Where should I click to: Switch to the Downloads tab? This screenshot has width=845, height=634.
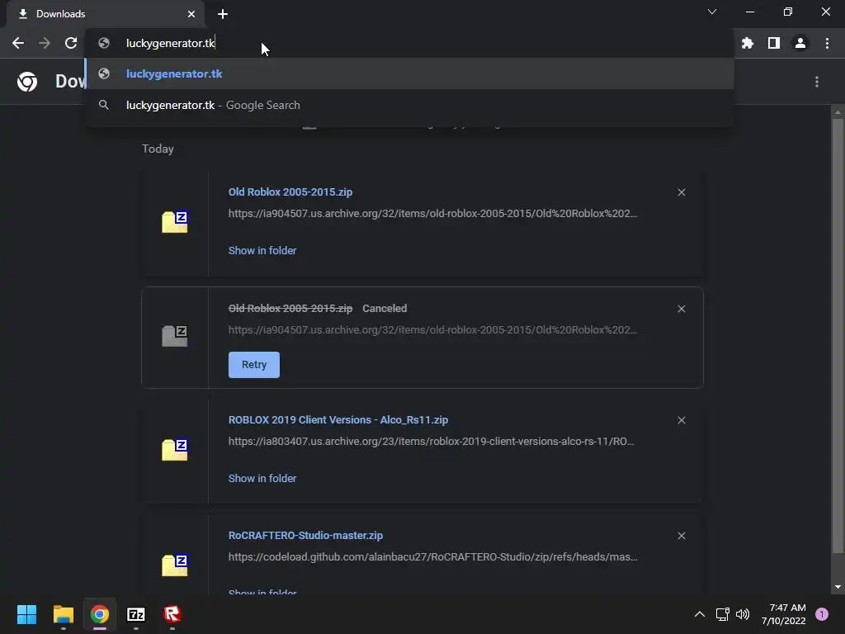tap(105, 14)
